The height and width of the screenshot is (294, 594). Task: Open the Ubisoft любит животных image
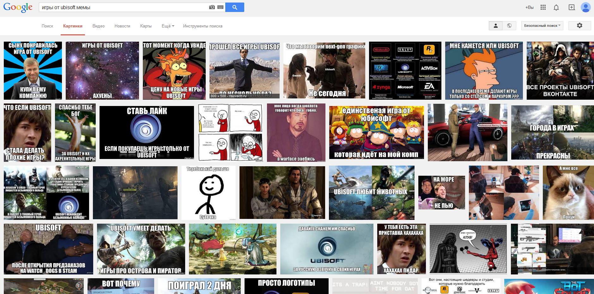(x=372, y=193)
